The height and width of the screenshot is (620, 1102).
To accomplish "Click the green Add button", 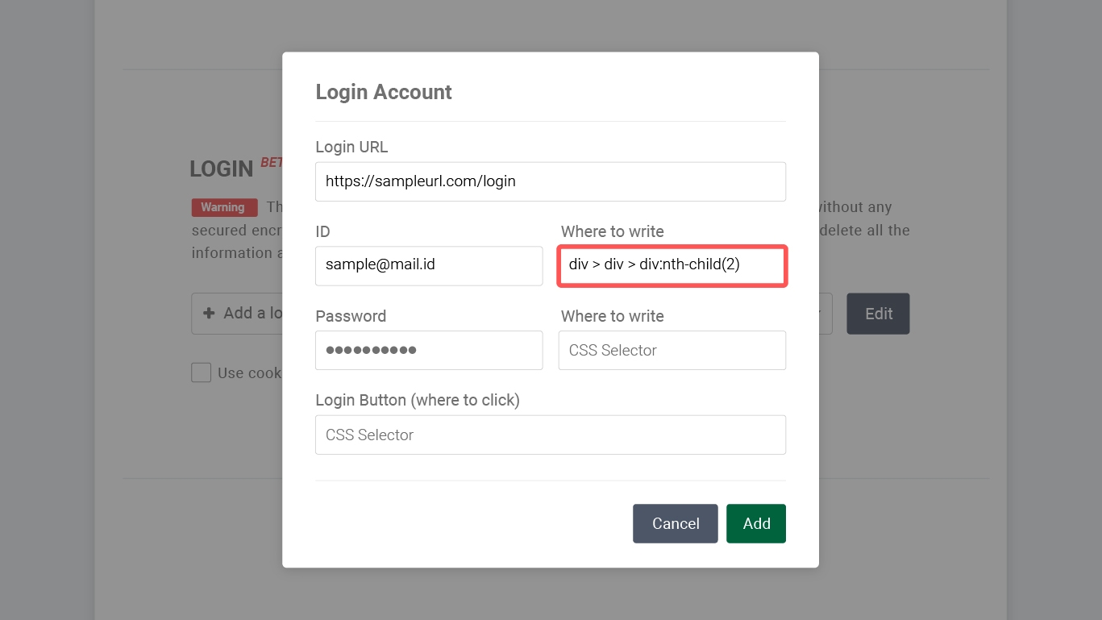I will 756,523.
